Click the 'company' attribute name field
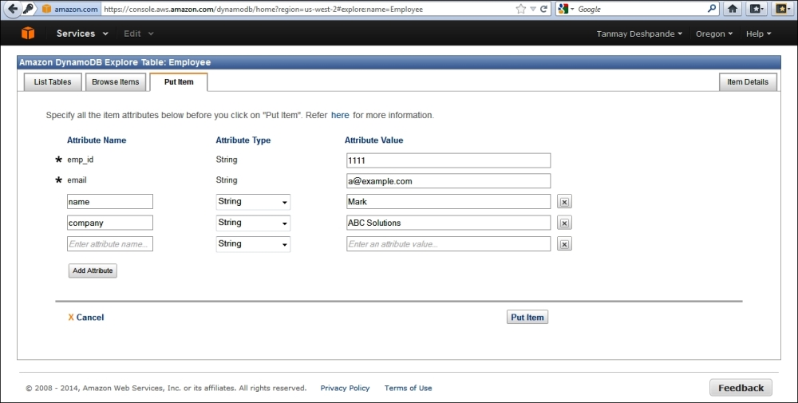Screen dimensions: 798x403 (110, 223)
